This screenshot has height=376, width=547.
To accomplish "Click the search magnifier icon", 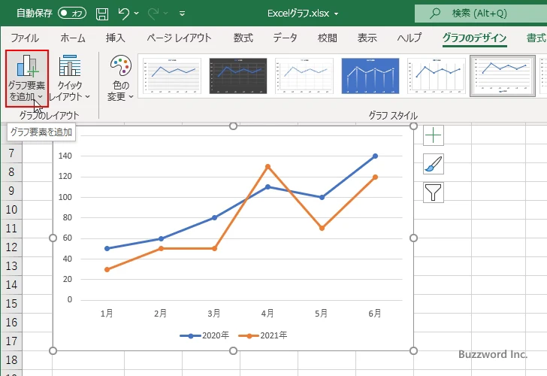I will click(x=434, y=14).
